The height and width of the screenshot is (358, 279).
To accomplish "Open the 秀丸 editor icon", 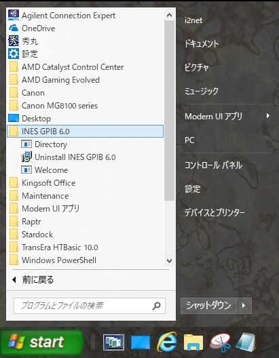I will click(14, 41).
